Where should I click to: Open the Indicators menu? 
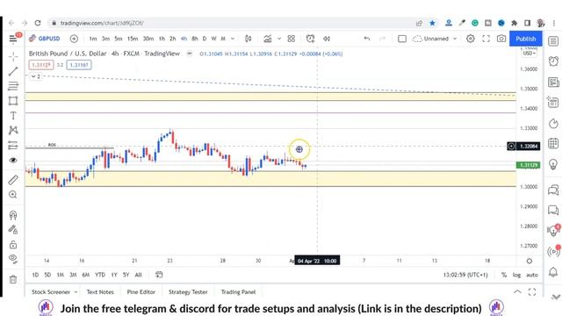(267, 39)
